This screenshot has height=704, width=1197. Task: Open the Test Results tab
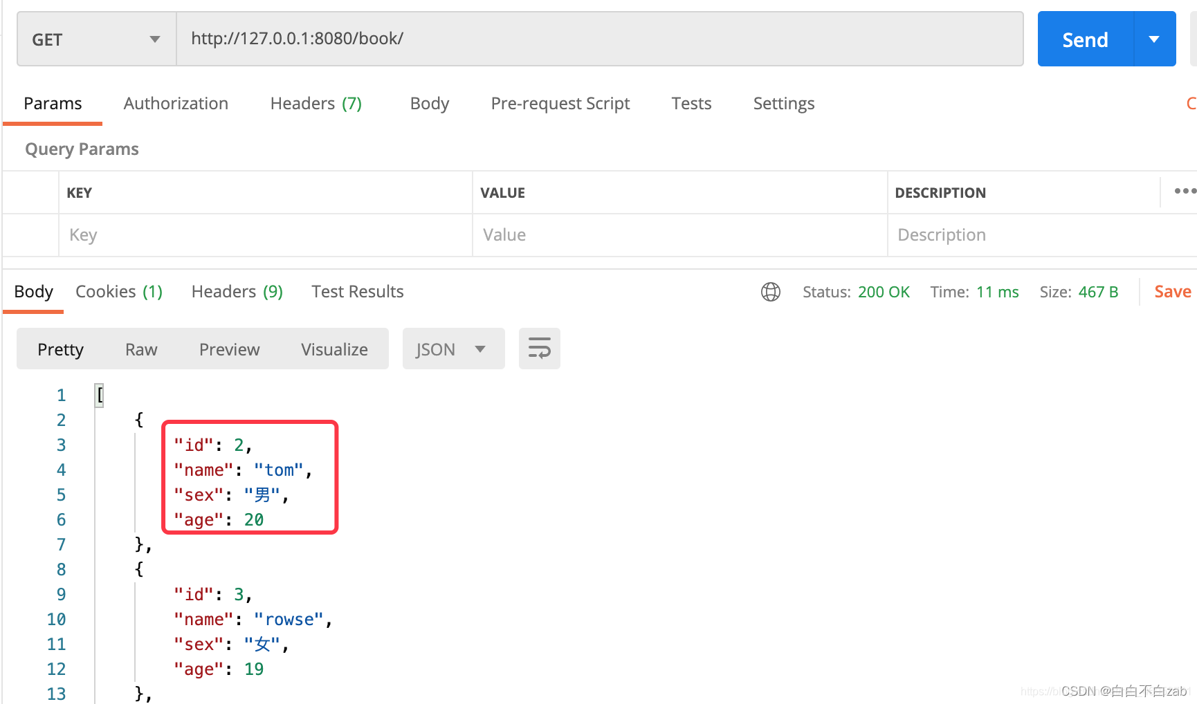click(358, 292)
